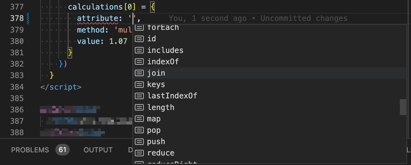Screen dimensions: 411x165
Task: Pick 'push' from the autocomplete list
Action: (269, 141)
